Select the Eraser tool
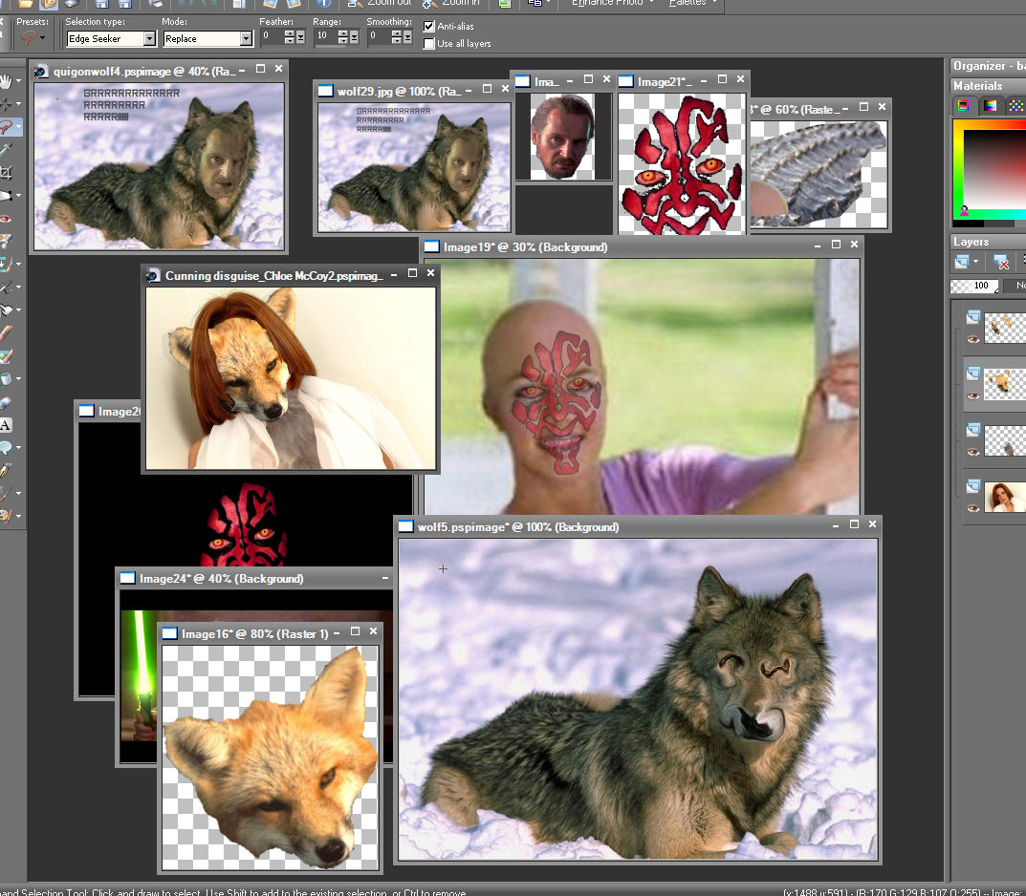Viewport: 1026px width, 896px height. (x=6, y=402)
